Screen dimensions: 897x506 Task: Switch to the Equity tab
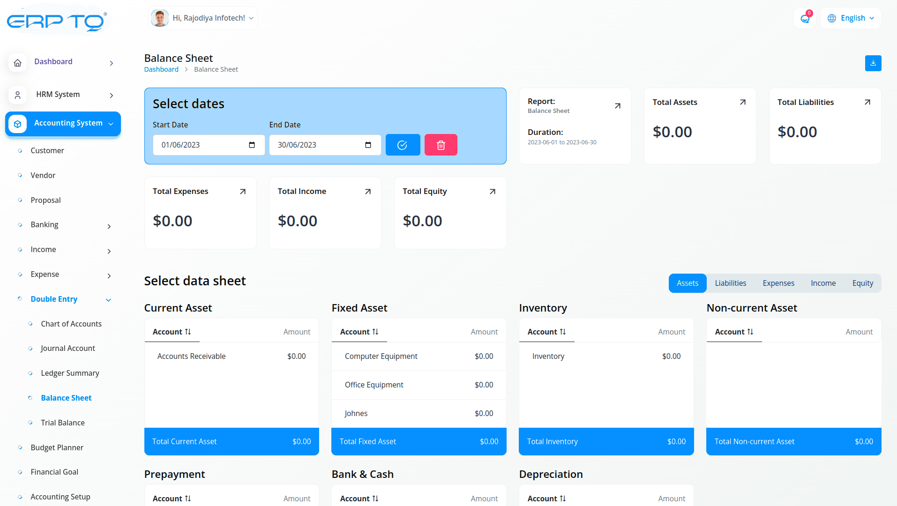pyautogui.click(x=862, y=283)
